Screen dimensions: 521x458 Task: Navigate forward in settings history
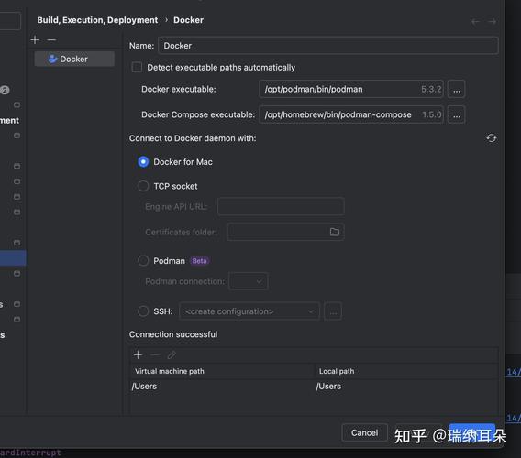[492, 22]
